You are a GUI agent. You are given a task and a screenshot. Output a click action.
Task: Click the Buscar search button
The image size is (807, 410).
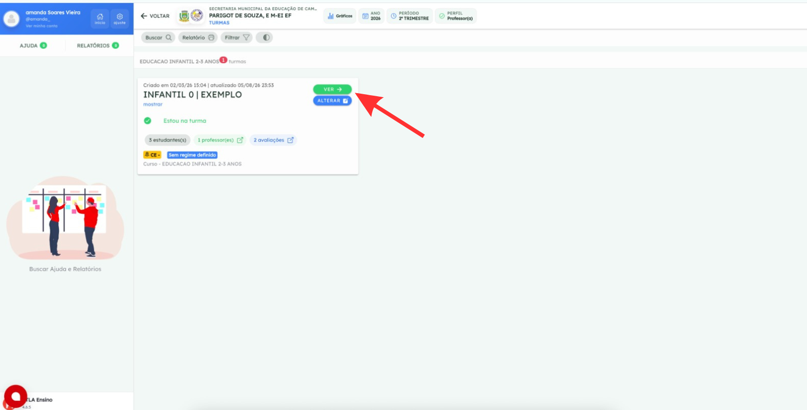tap(158, 38)
